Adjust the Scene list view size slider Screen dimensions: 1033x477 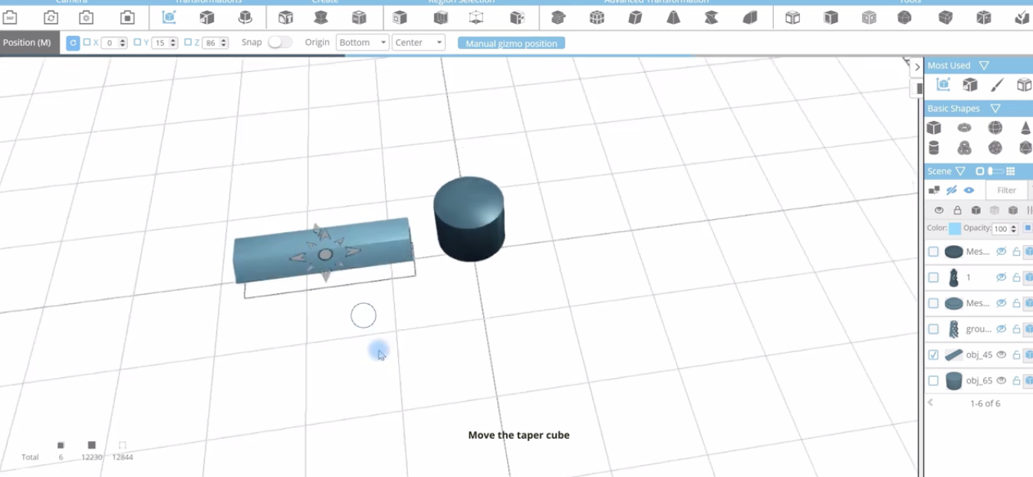tap(995, 172)
